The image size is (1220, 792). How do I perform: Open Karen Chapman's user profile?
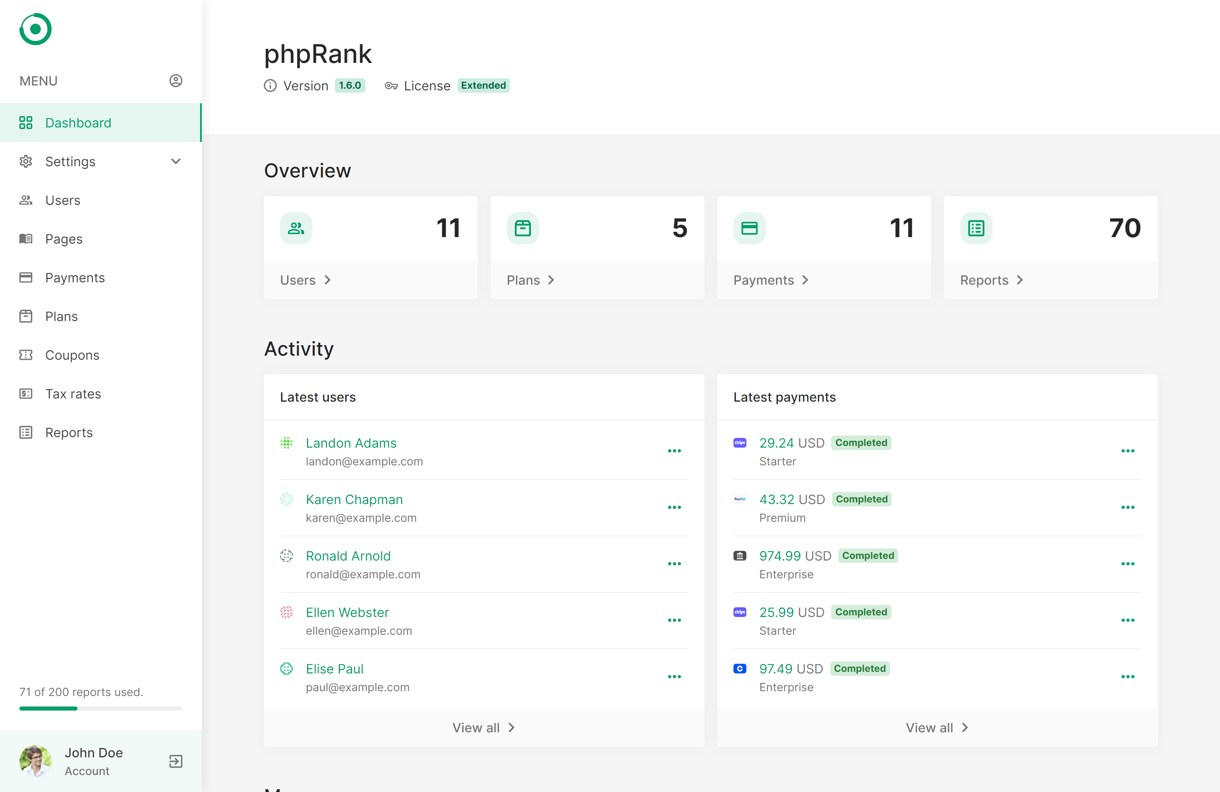click(x=354, y=499)
